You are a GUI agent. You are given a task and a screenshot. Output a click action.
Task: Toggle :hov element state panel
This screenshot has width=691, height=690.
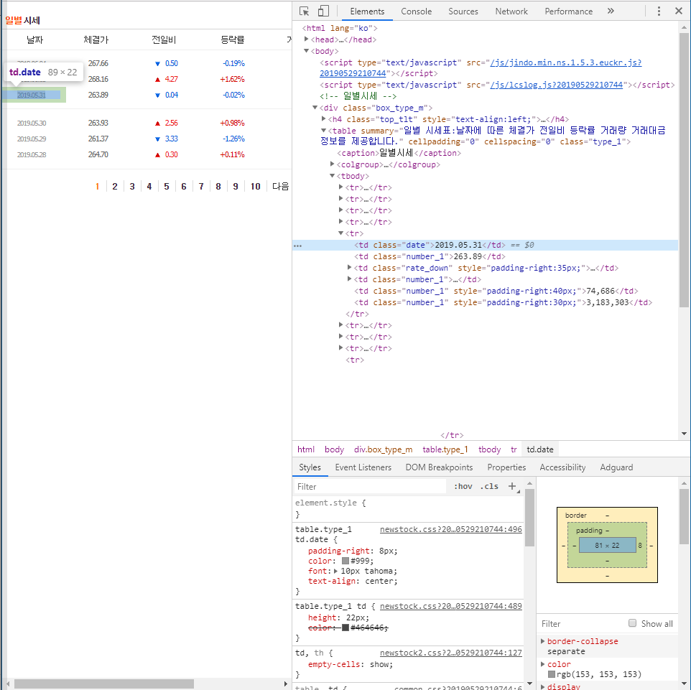coord(463,486)
